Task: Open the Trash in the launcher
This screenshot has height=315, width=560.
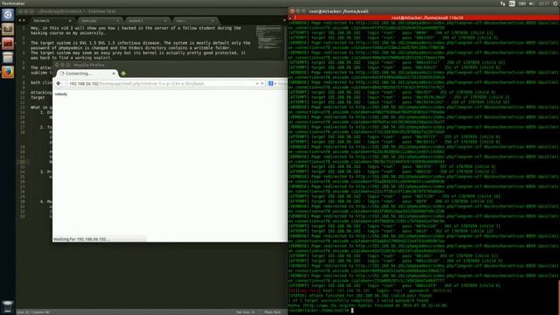Action: [x=8, y=306]
